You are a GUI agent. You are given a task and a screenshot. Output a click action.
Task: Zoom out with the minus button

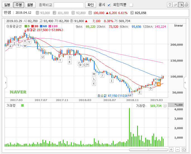[x=178, y=150]
